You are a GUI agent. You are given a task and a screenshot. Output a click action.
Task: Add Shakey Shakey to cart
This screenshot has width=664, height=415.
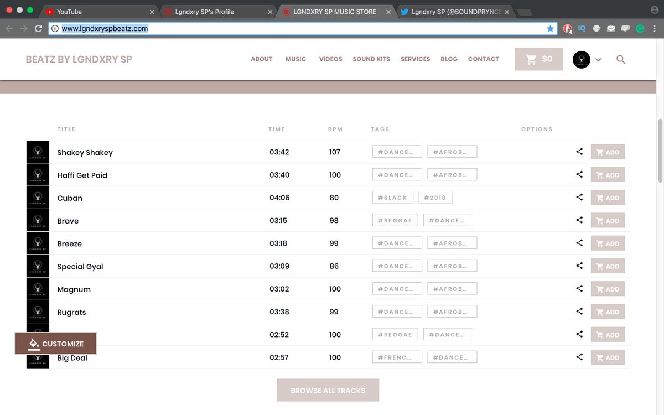tap(608, 152)
